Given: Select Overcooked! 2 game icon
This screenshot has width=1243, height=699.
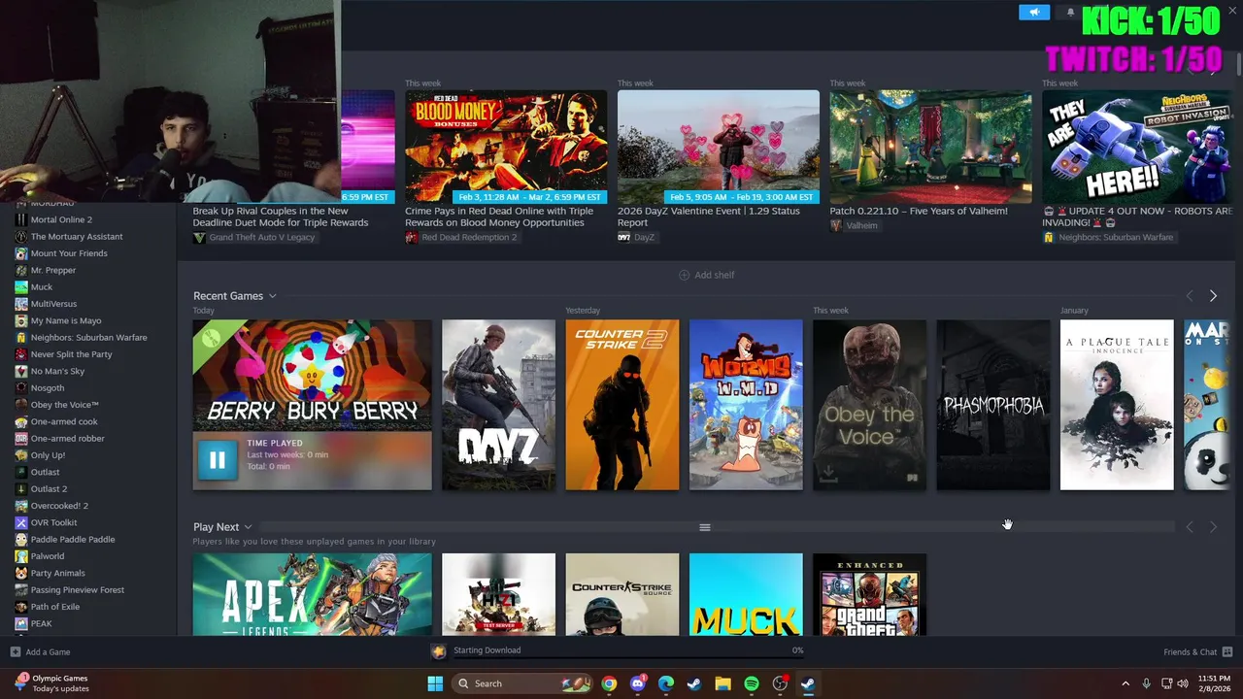Looking at the screenshot, I should (x=21, y=506).
